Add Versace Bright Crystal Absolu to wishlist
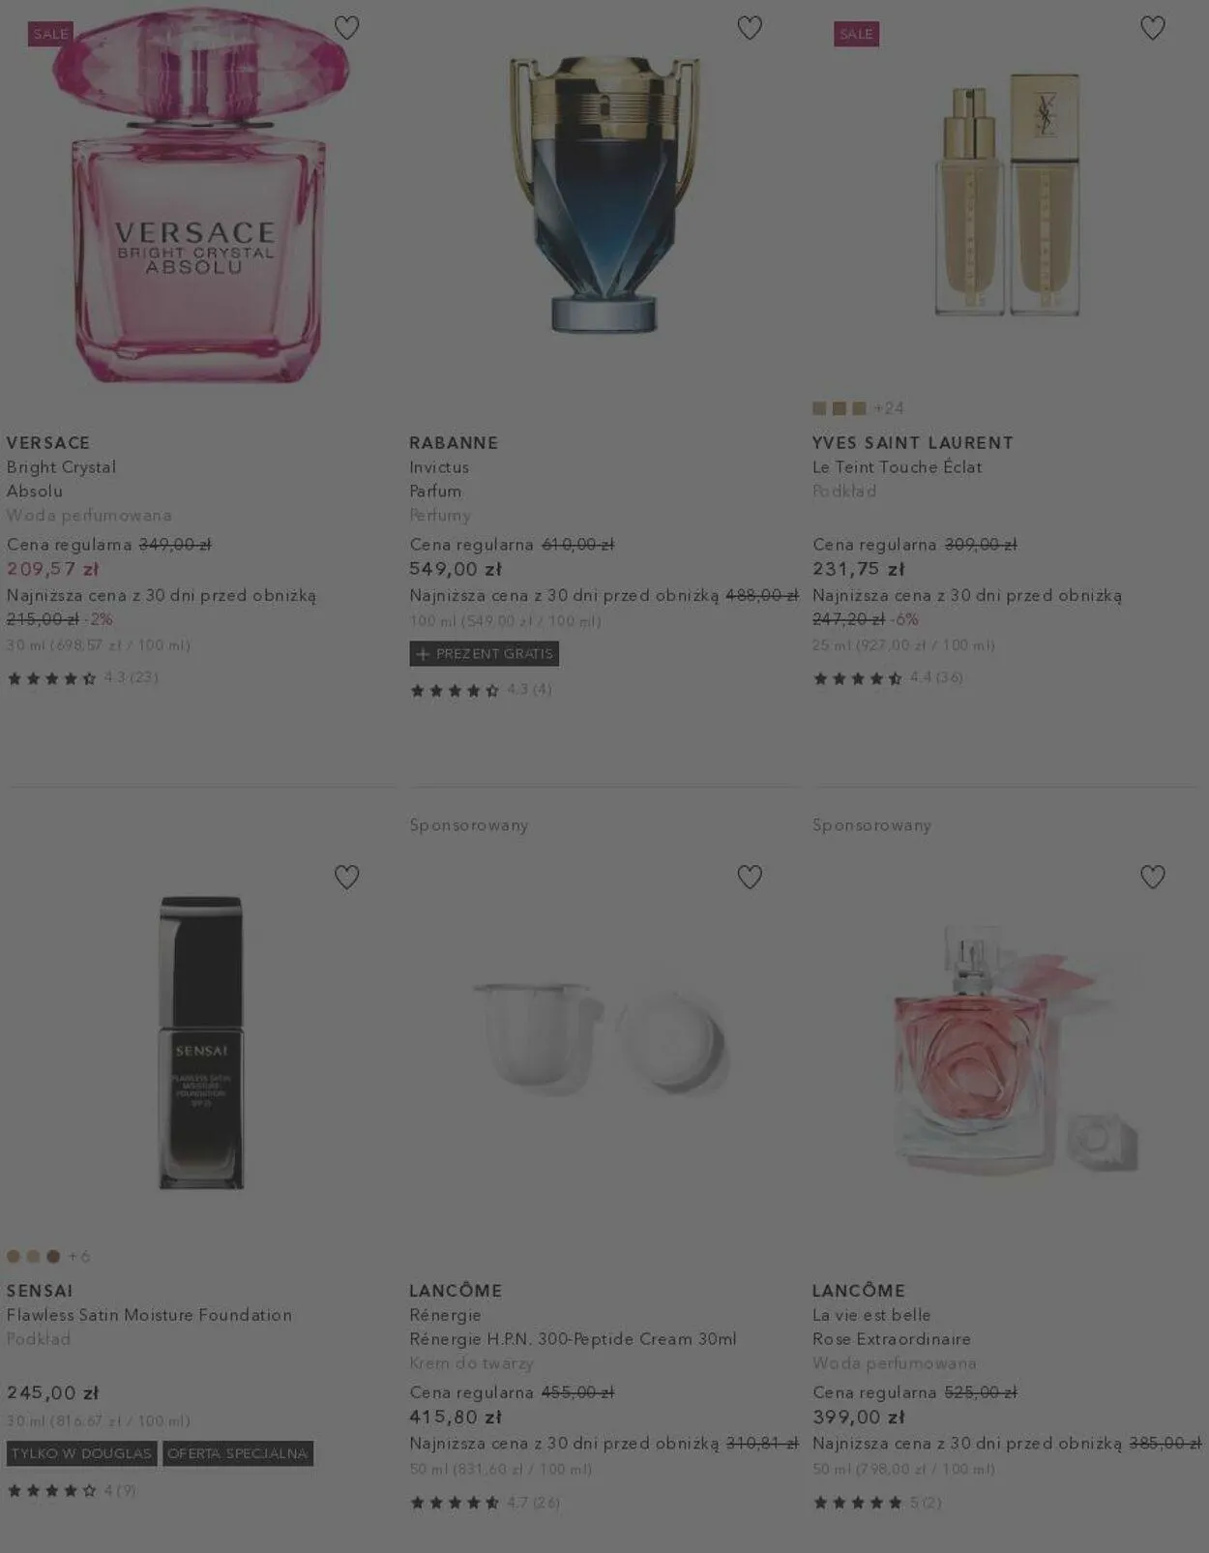Image resolution: width=1209 pixels, height=1553 pixels. pos(346,28)
